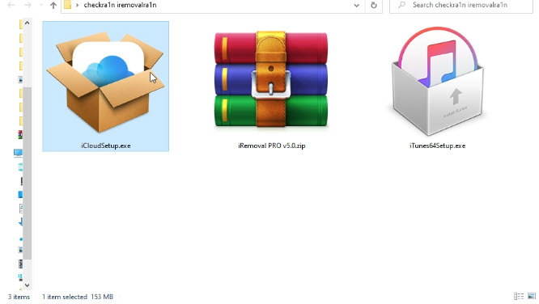The width and height of the screenshot is (539, 304).
Task: Expand the breadcrumb chevron before folder name
Action: tap(77, 5)
